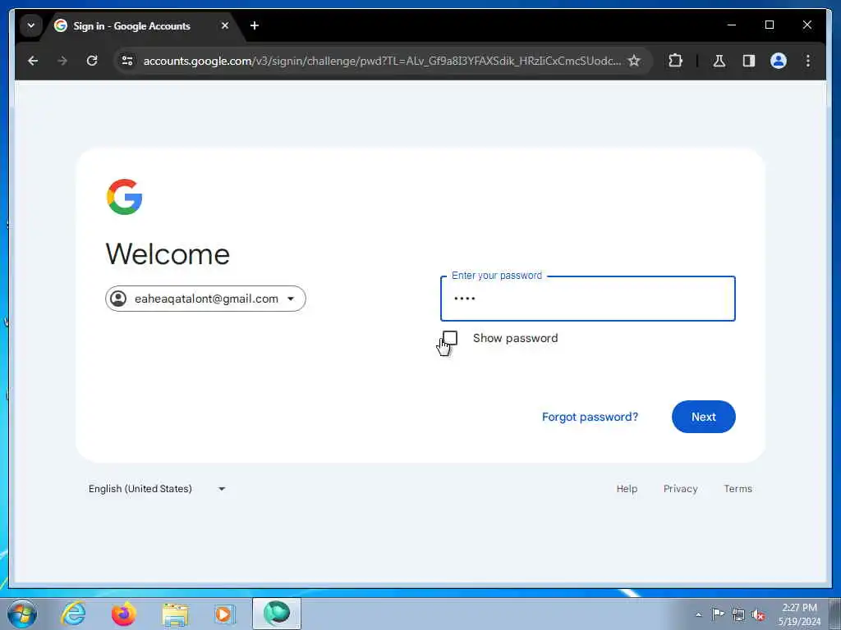
Task: Open the eaheaqatalont@gmail.com account switcher
Action: (x=205, y=299)
